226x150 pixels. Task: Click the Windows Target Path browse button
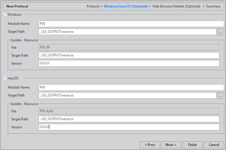point(221,32)
